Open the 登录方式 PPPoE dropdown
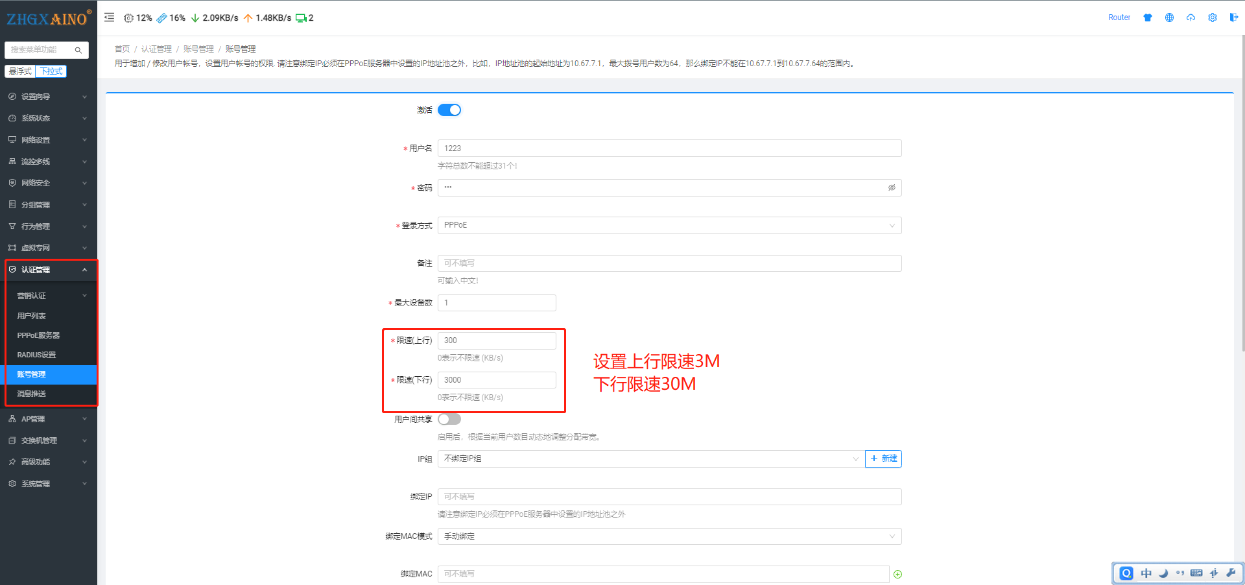Viewport: 1245px width, 585px height. click(669, 225)
